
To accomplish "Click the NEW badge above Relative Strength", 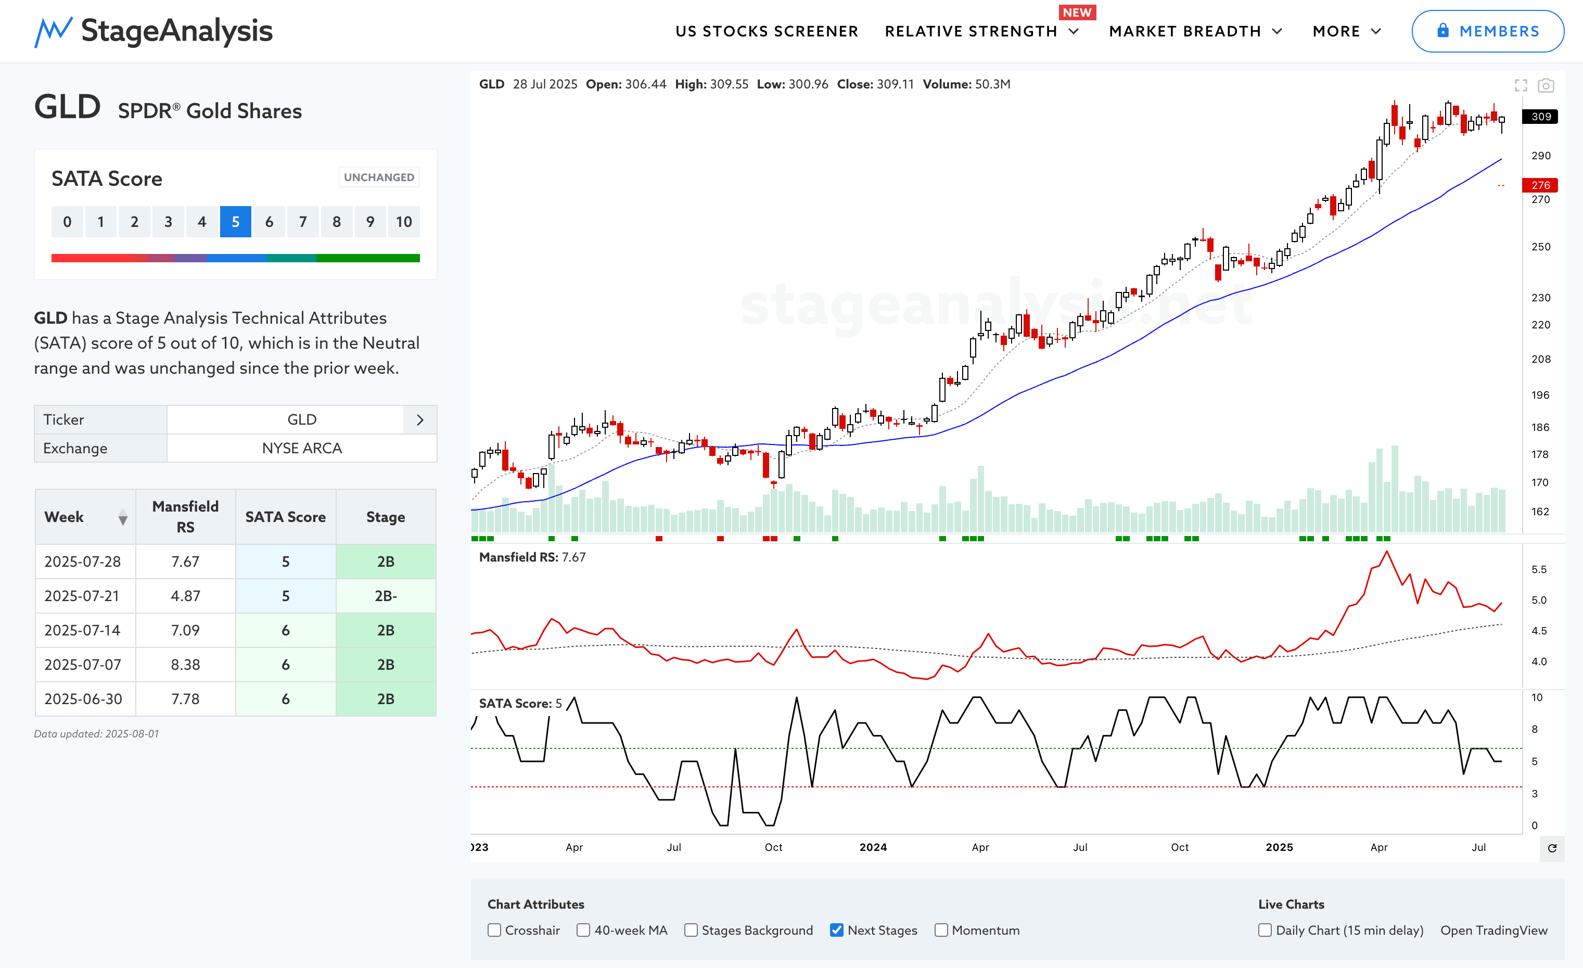I will [x=1077, y=12].
